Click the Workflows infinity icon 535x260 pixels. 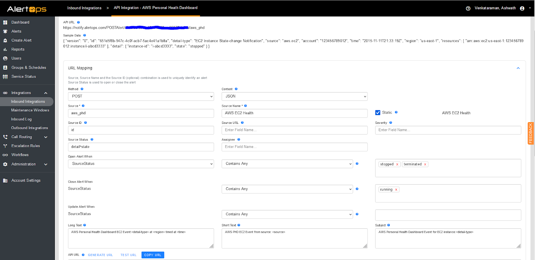pos(5,155)
